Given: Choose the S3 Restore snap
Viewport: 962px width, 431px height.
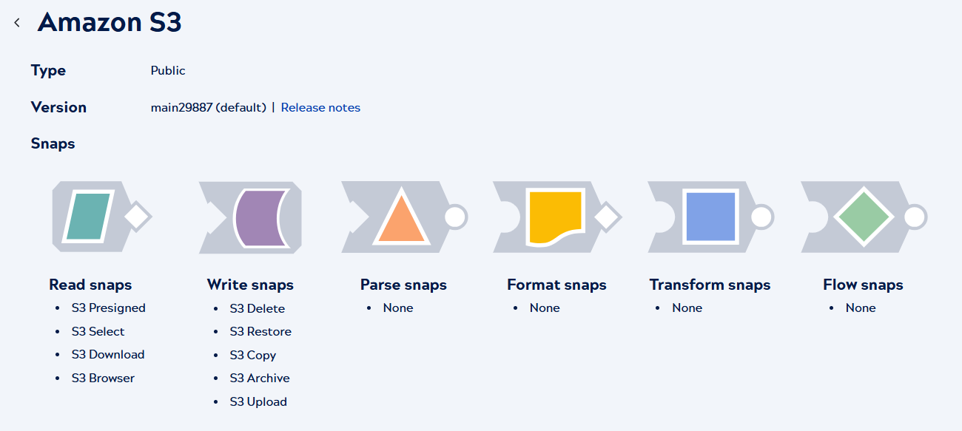Looking at the screenshot, I should [260, 332].
